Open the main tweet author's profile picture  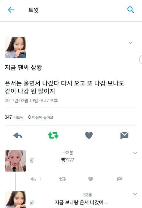[15, 47]
